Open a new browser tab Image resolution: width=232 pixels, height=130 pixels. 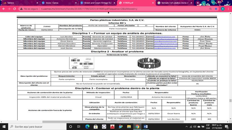[x=198, y=3]
